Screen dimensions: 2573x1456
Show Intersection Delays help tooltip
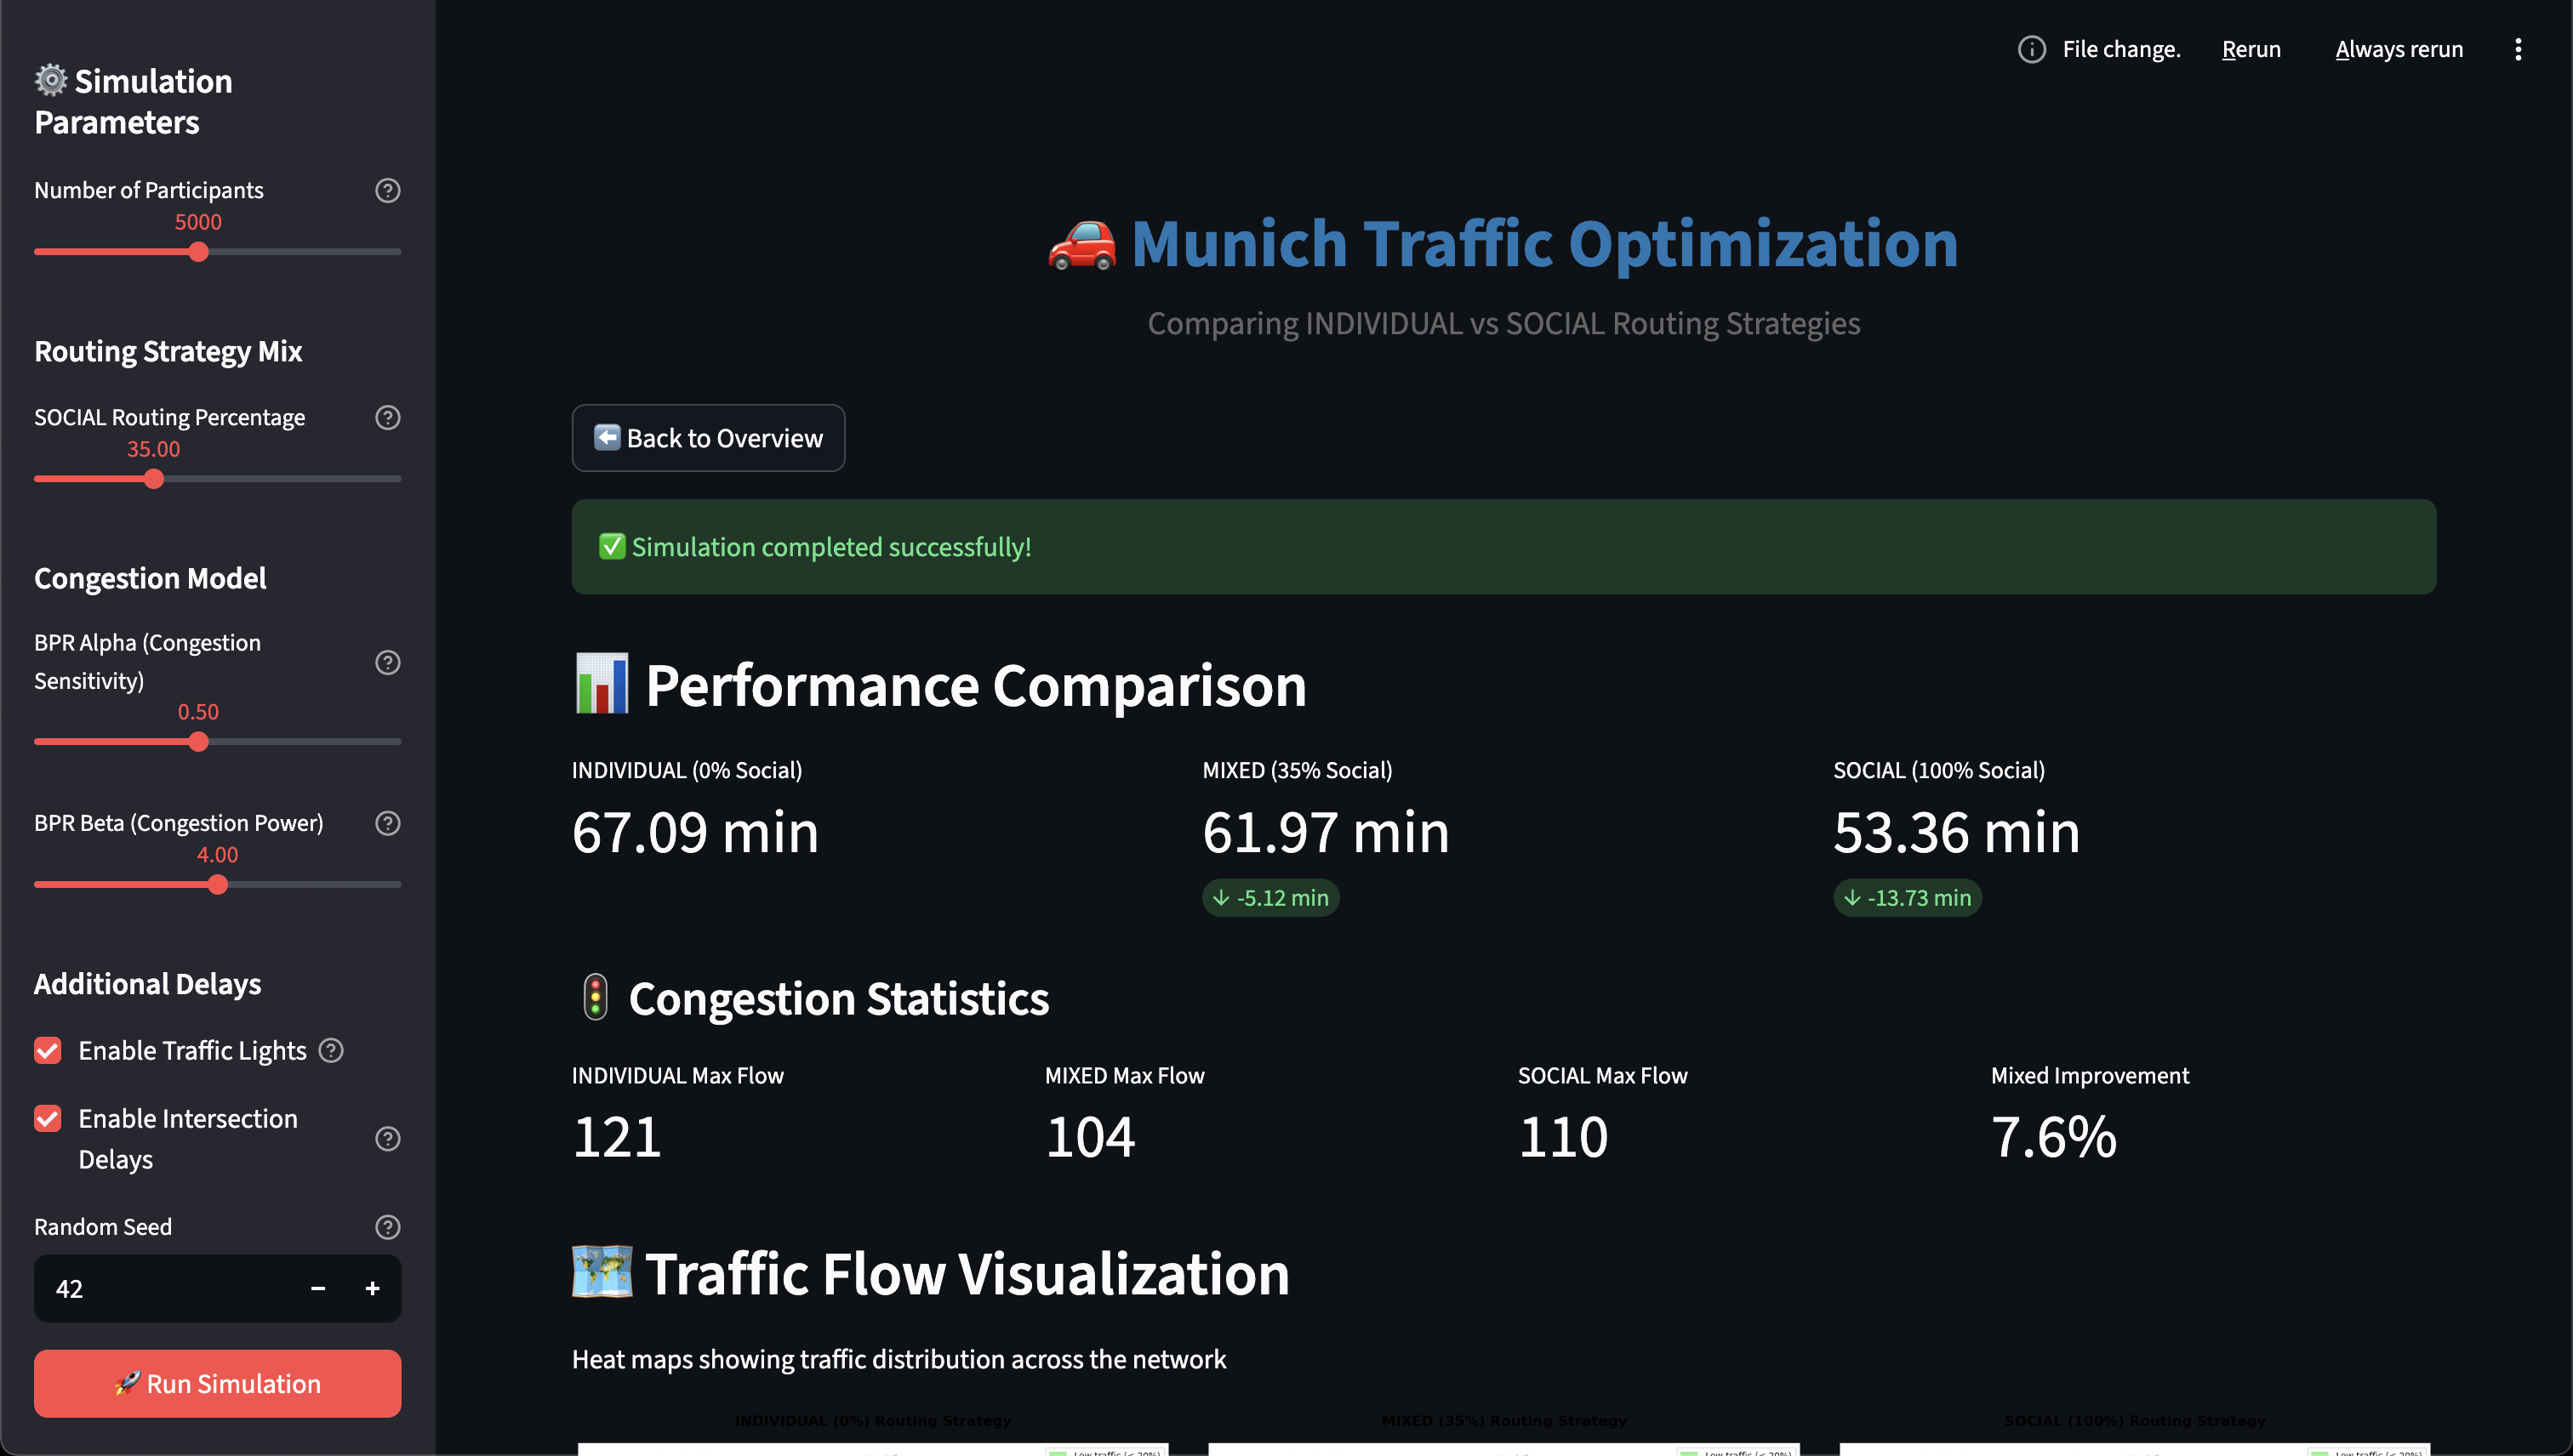[387, 1139]
